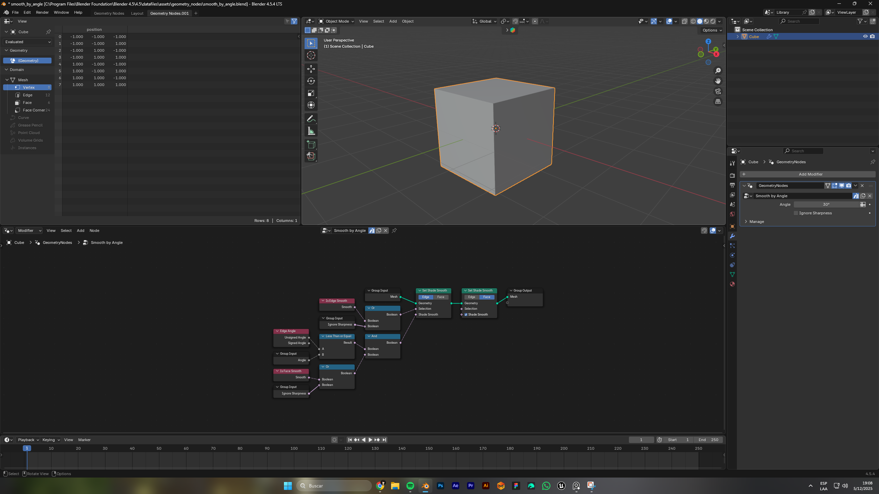Expand the Manage panel in modifier
The height and width of the screenshot is (494, 879).
[756, 222]
